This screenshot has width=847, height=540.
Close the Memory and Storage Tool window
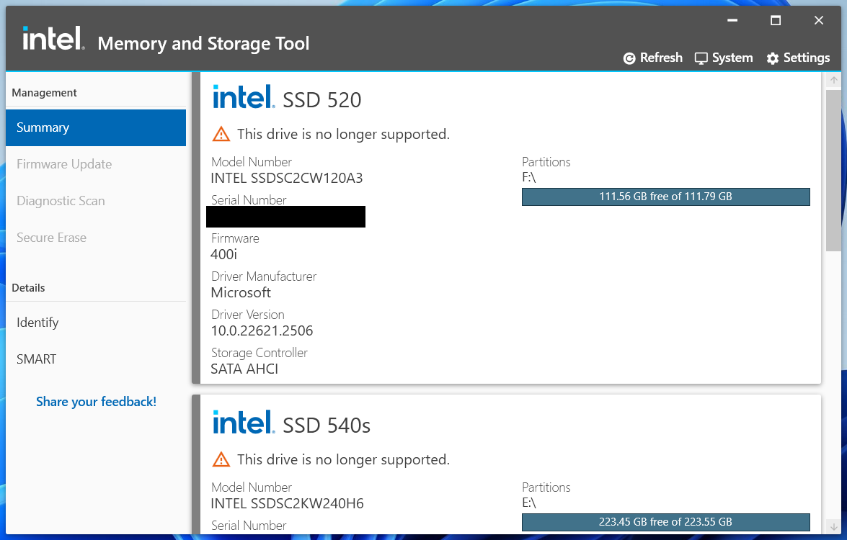[x=819, y=20]
